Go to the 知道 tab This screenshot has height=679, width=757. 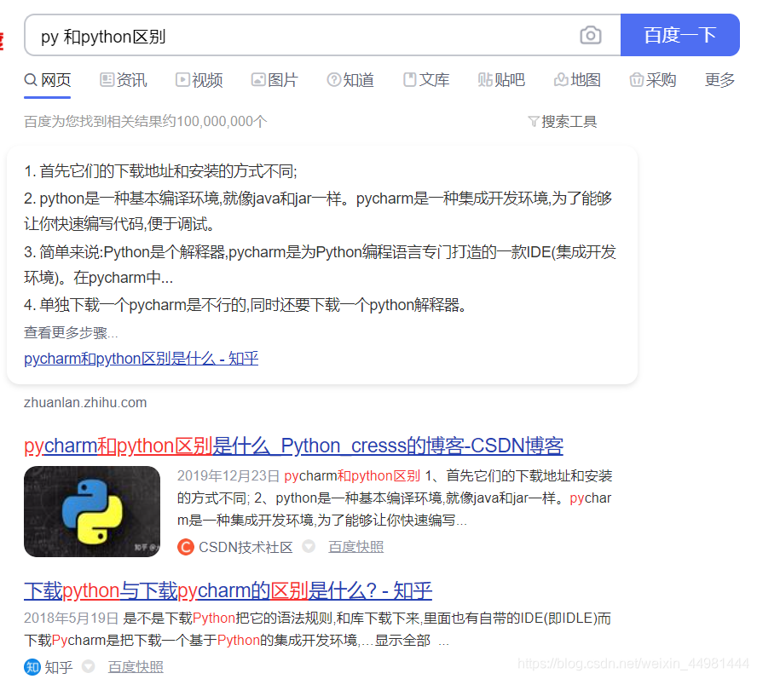click(350, 80)
